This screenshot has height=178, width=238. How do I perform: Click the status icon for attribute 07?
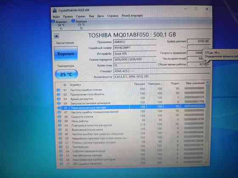[x=59, y=112]
